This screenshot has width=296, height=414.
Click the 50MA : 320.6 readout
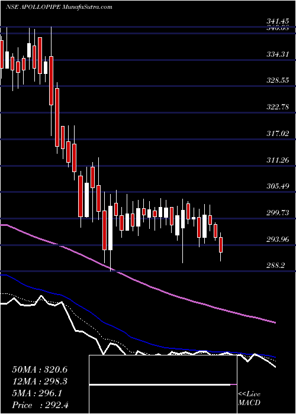click(40, 370)
